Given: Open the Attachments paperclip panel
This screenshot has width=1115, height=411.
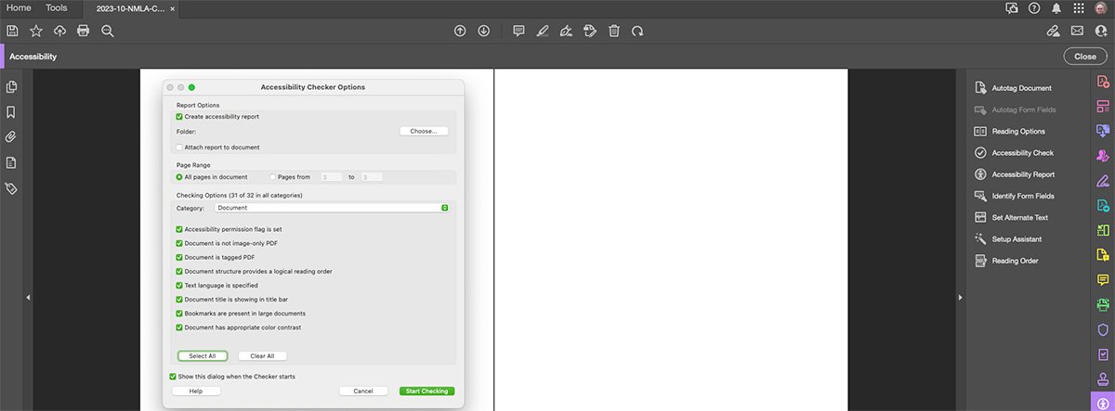Looking at the screenshot, I should point(12,137).
